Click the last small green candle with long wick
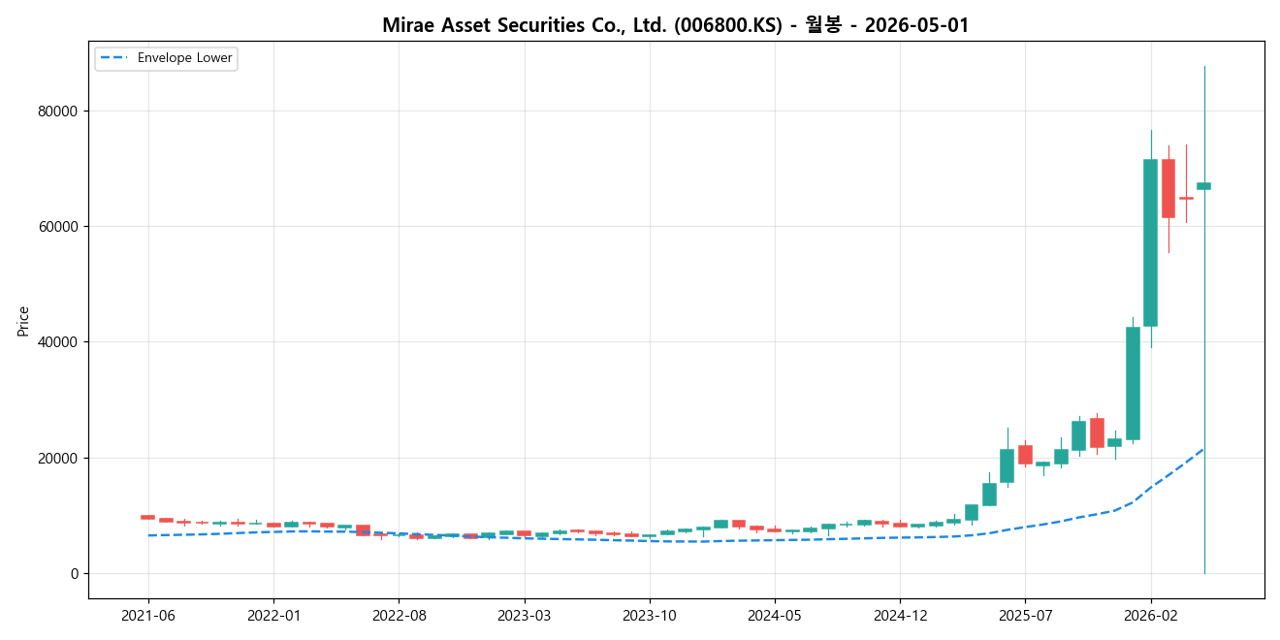The image size is (1280, 640). coord(1203,186)
